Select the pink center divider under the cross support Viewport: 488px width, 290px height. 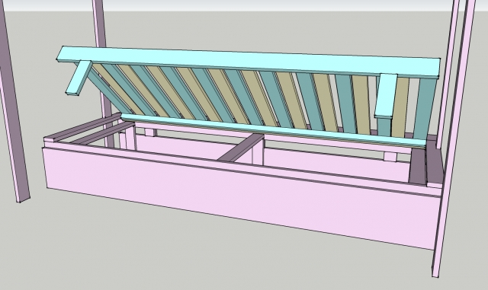258,154
